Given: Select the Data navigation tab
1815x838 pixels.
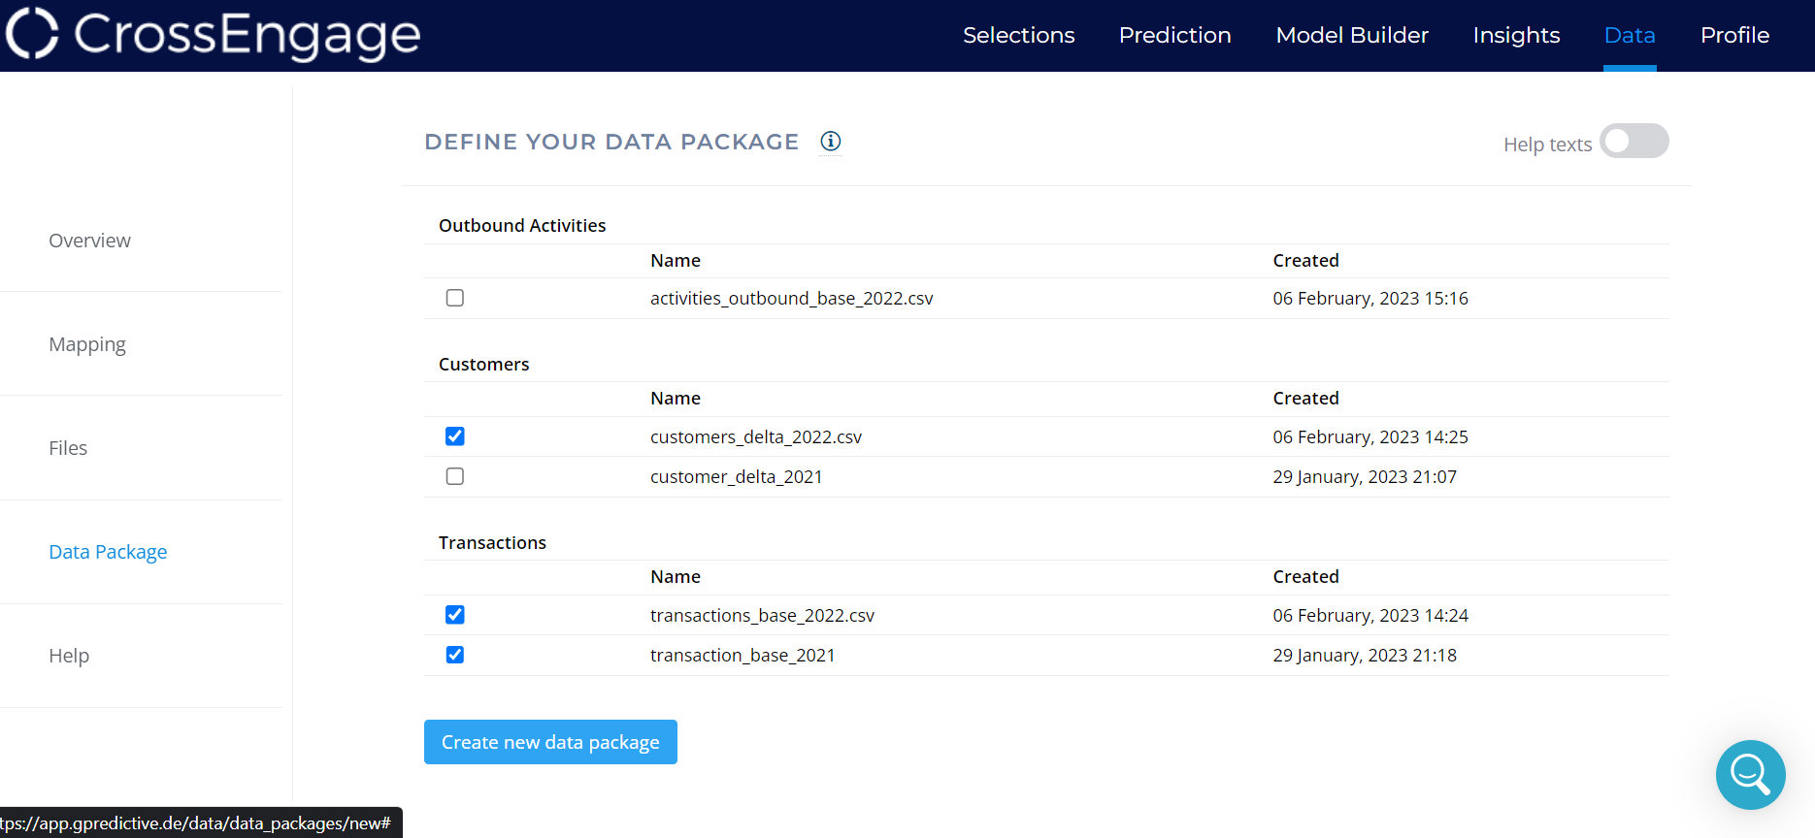Looking at the screenshot, I should [1629, 36].
